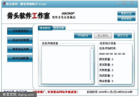Open the 使用帮助 help button
The height and width of the screenshot is (97, 140).
pos(126,19)
